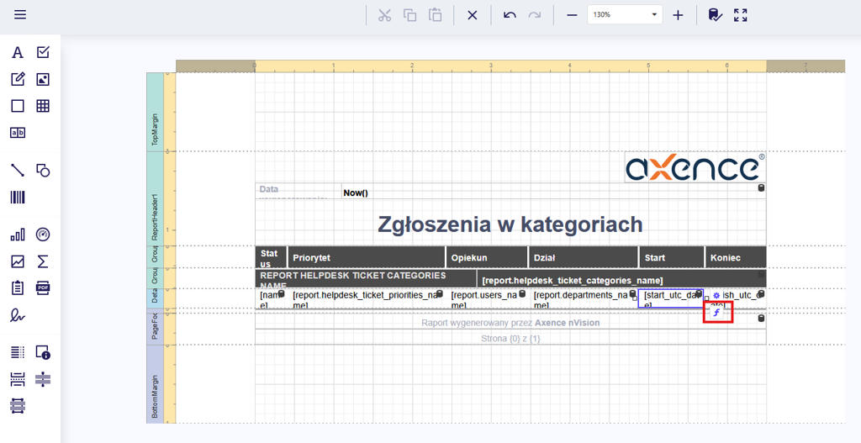The width and height of the screenshot is (861, 443).
Task: Click the validate bindings database icon
Action: [x=714, y=15]
